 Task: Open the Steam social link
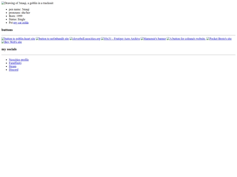click(x=13, y=66)
